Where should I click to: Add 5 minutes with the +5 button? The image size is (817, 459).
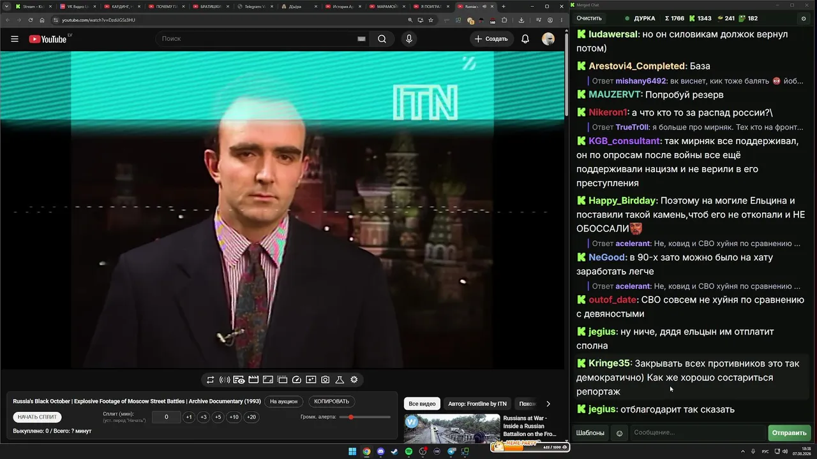coord(218,417)
